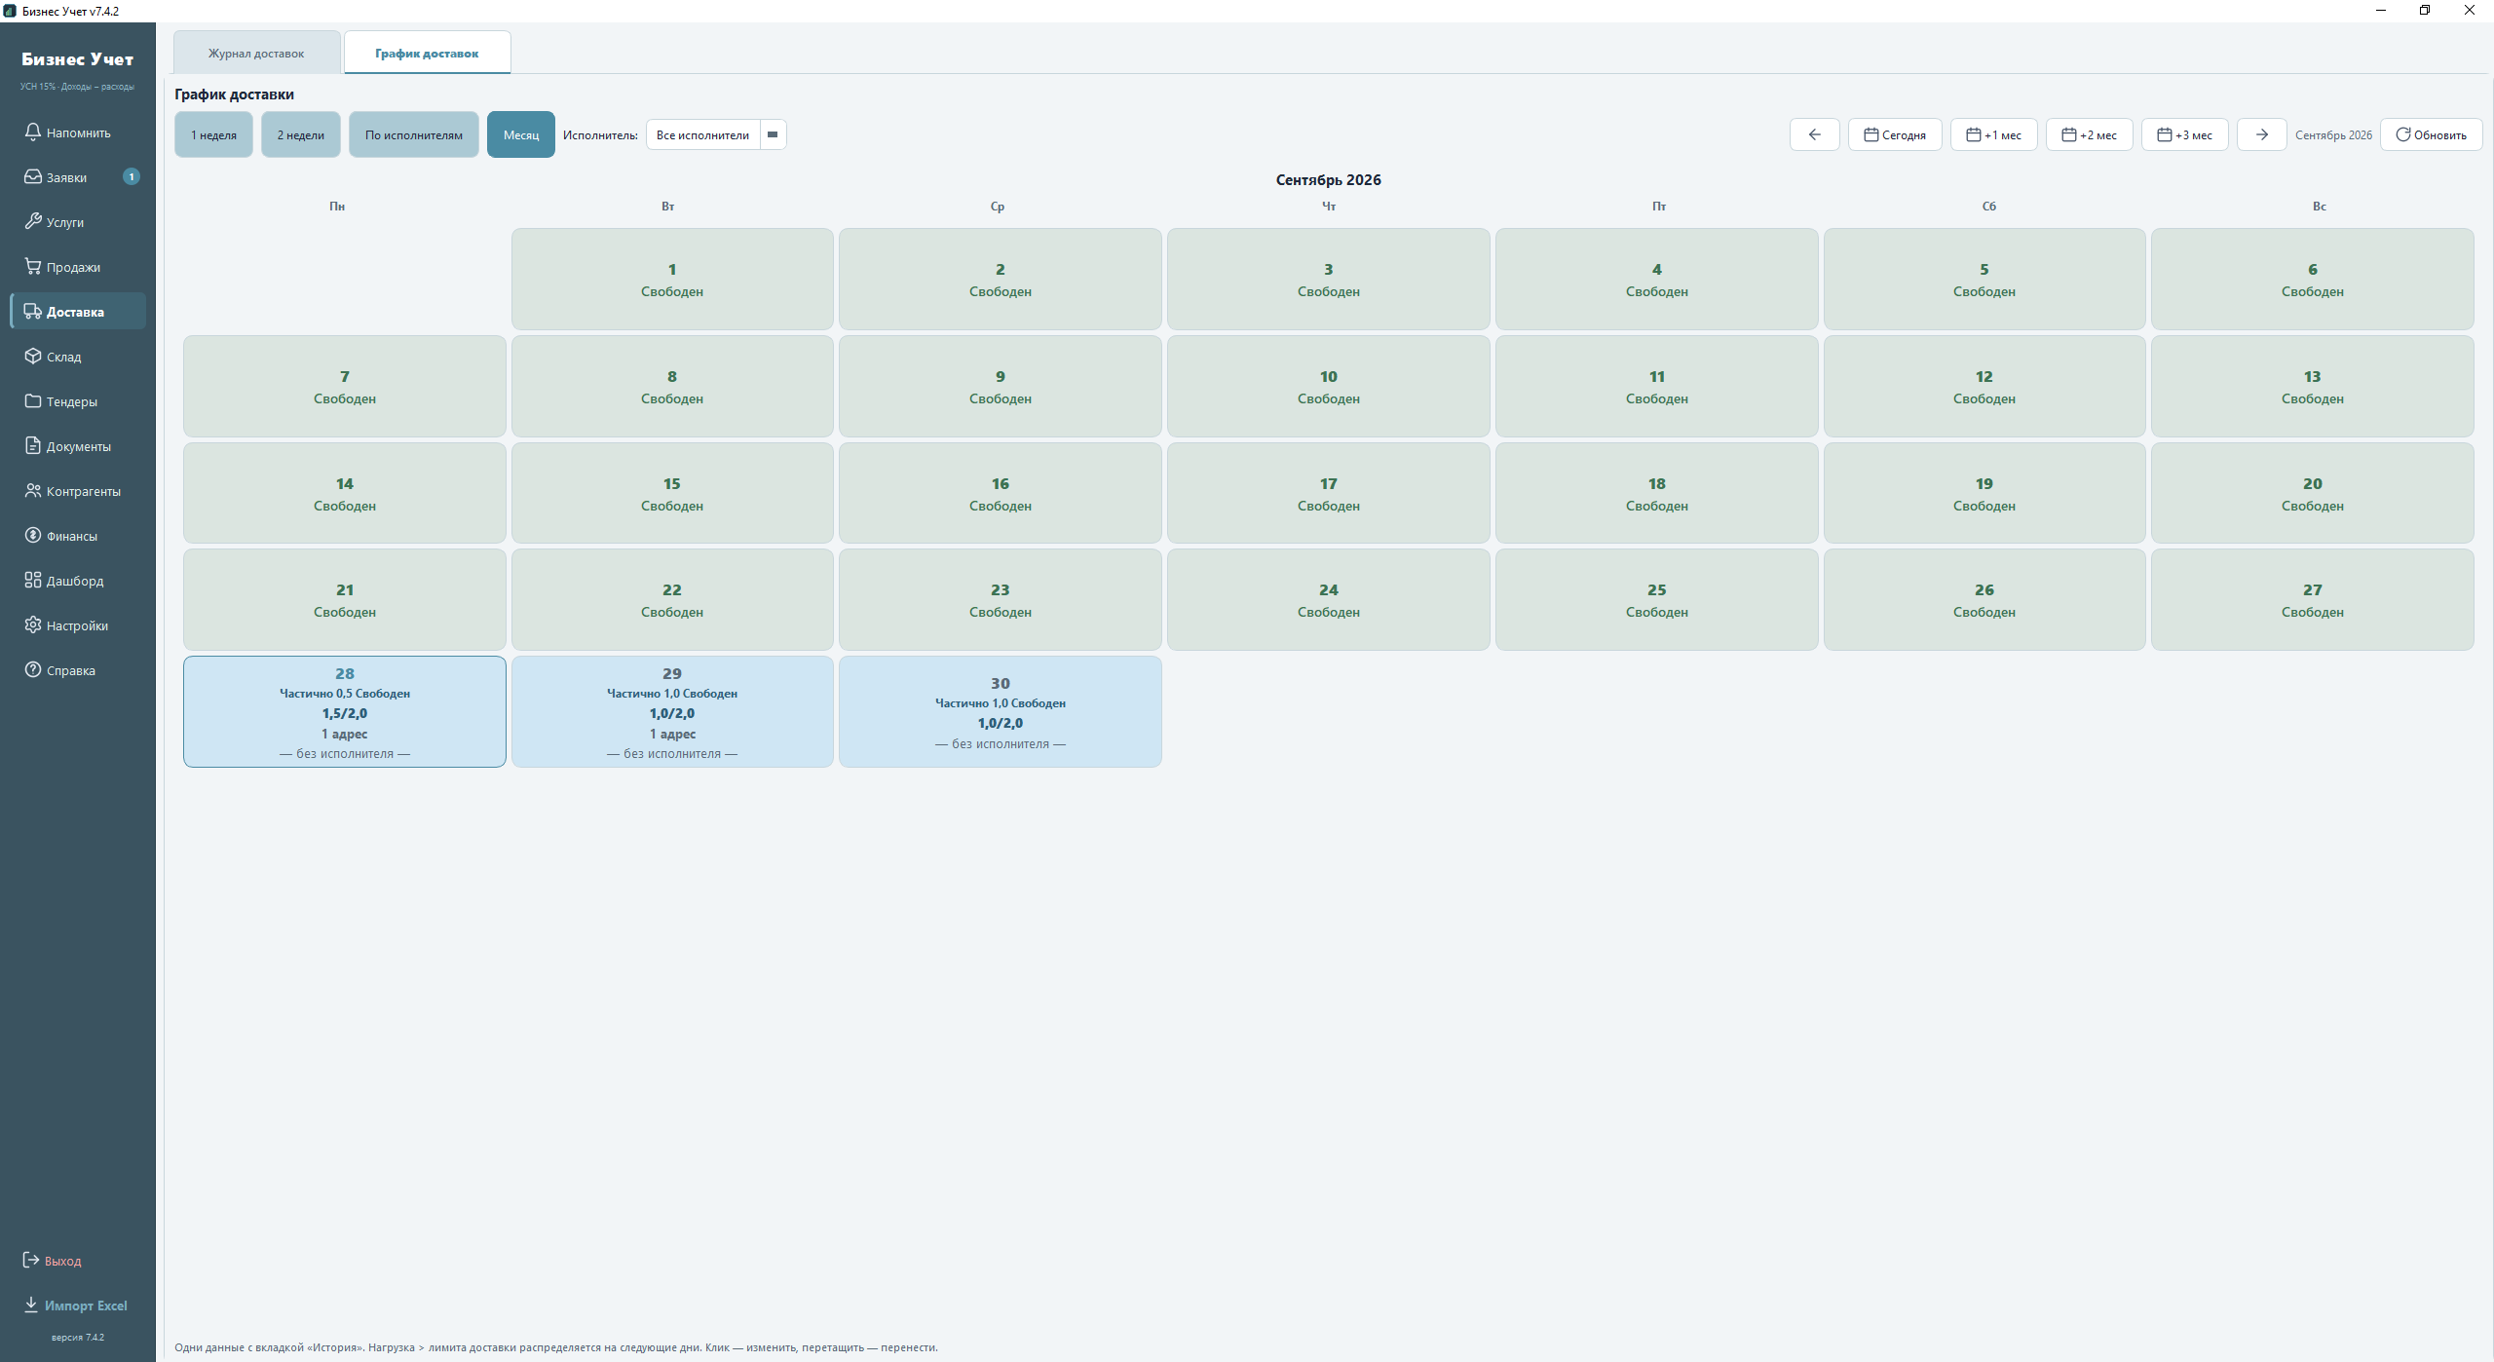Switch view to 1 неделя
Viewport: 2494px width, 1362px height.
pyautogui.click(x=213, y=134)
